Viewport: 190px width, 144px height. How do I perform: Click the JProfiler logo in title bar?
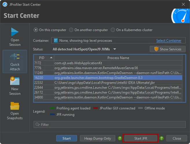5,4
